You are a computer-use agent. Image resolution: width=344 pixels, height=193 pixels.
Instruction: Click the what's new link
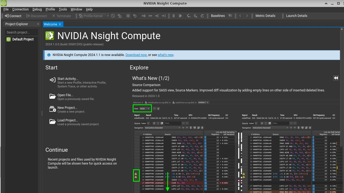click(166, 55)
